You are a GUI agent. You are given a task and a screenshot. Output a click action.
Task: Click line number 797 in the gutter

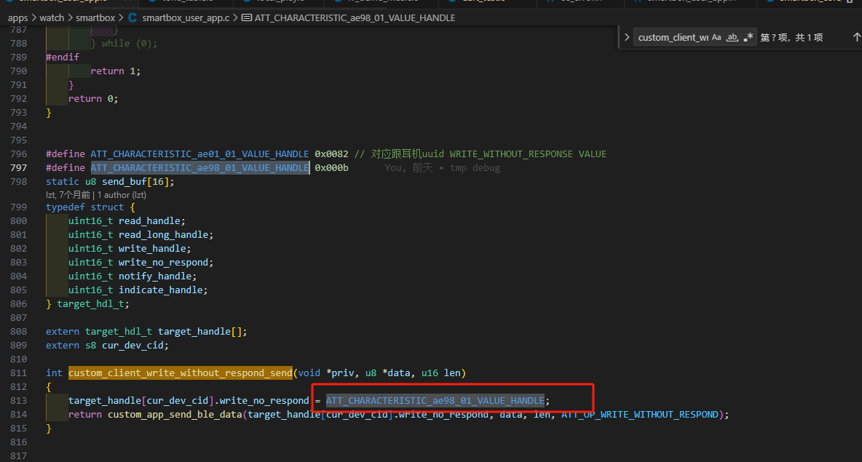(19, 167)
